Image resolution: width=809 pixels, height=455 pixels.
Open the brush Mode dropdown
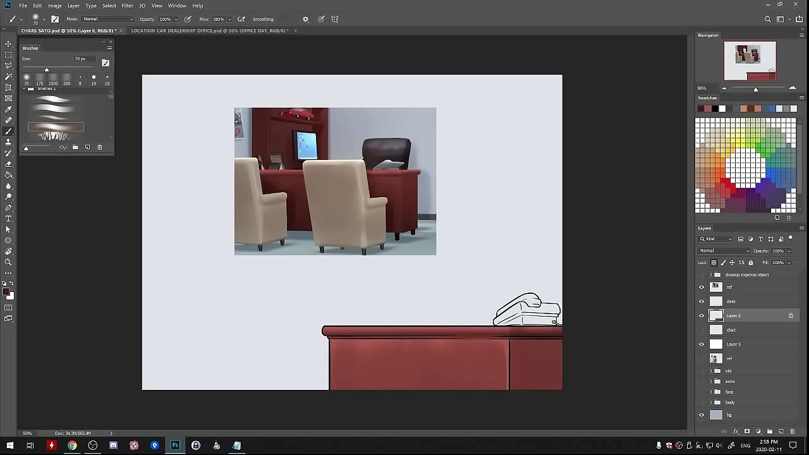(x=107, y=20)
